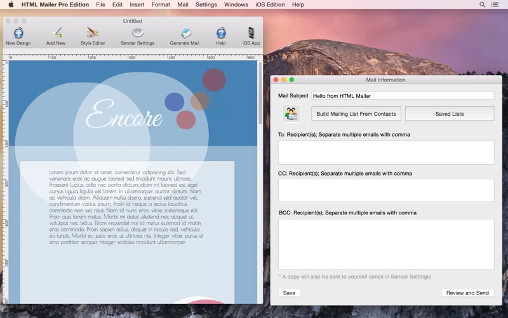Select the pink-red circle below the blue circle
Screen dimensions: 508x318
coord(186,120)
